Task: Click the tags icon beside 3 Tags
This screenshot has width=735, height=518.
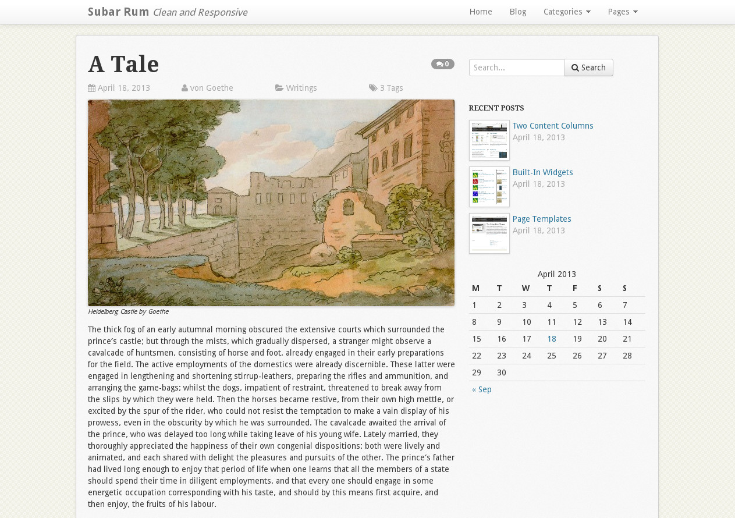Action: pyautogui.click(x=373, y=88)
